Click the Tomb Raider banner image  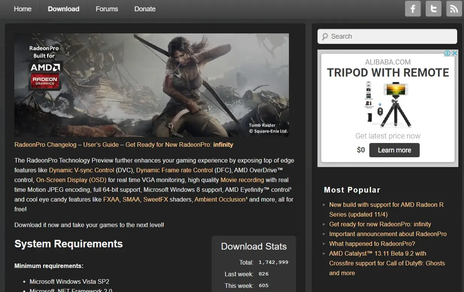(151, 85)
